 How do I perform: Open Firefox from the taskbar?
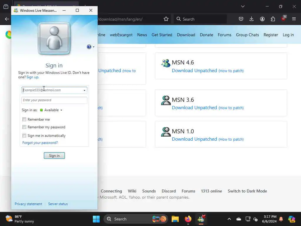(x=188, y=219)
